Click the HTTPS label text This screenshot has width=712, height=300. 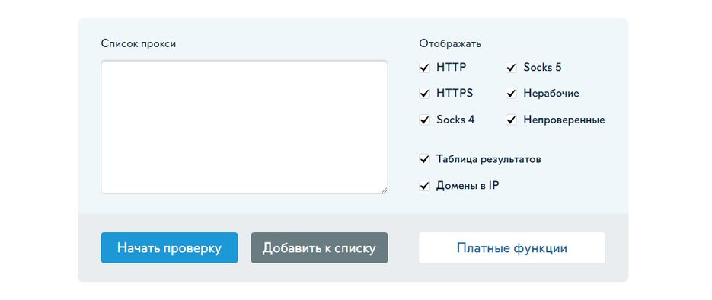[x=455, y=94]
